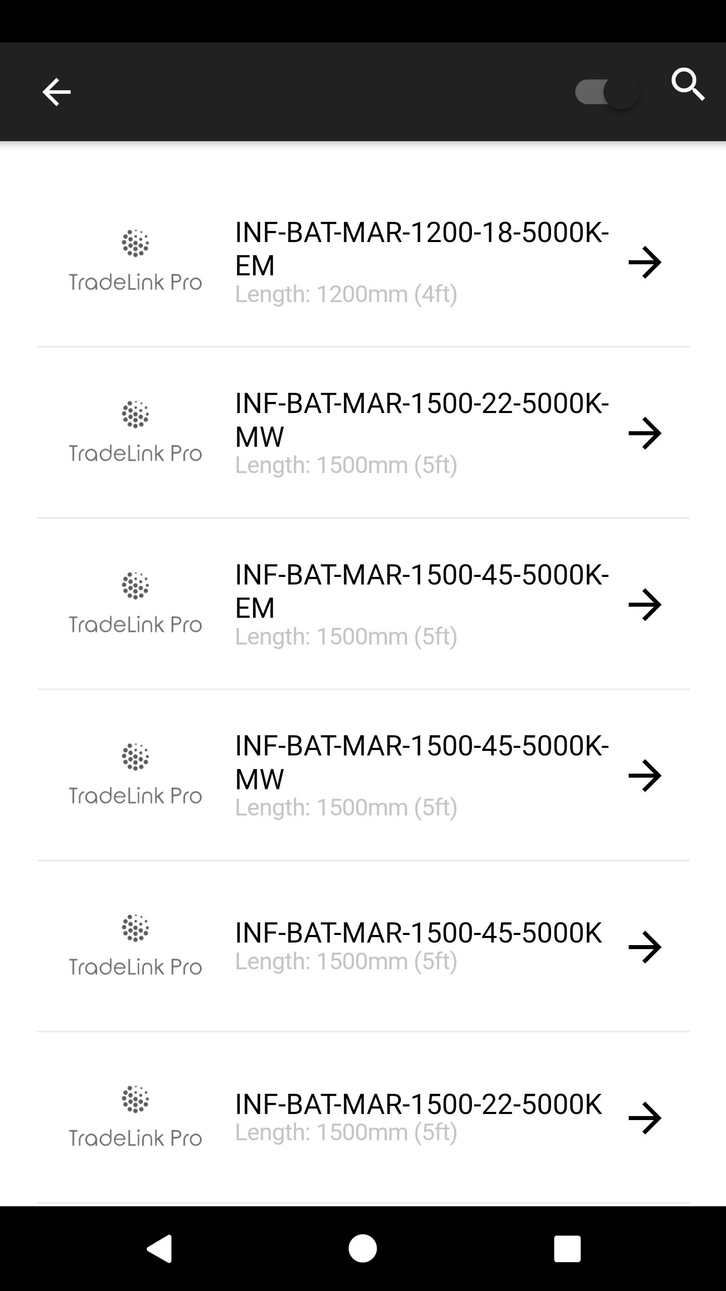Viewport: 726px width, 1291px height.
Task: Tap the arrow beside INF-BAT-MAR-1500-45-5000K
Action: click(644, 947)
